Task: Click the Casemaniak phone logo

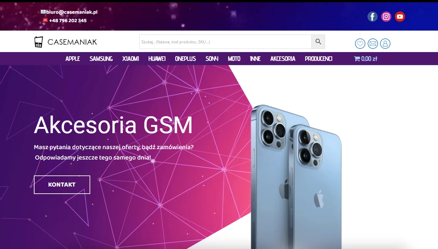Action: 65,42
